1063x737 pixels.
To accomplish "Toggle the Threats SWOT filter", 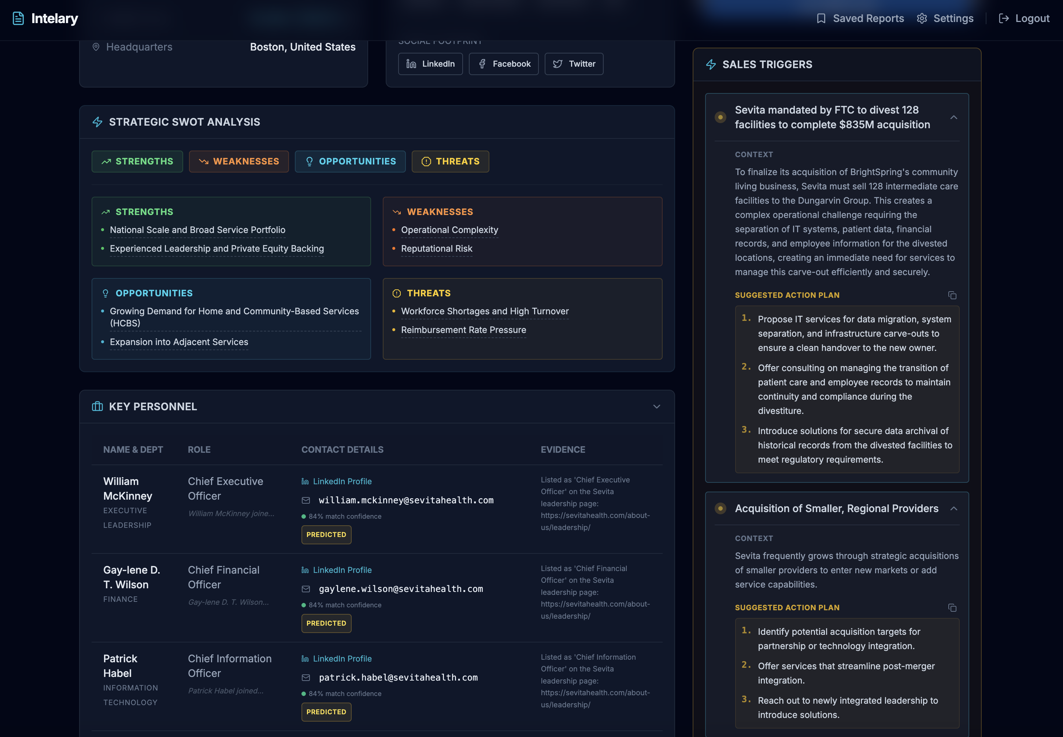I will [450, 161].
